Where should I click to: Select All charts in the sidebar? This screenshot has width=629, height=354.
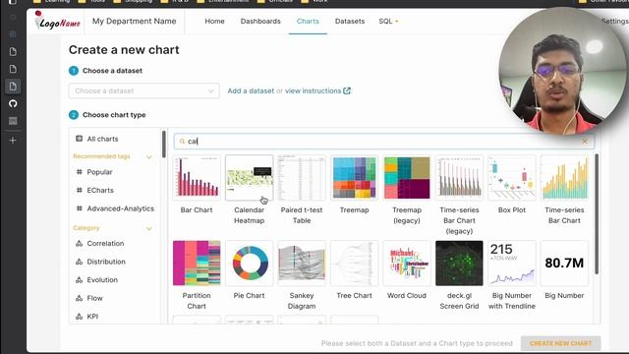102,139
